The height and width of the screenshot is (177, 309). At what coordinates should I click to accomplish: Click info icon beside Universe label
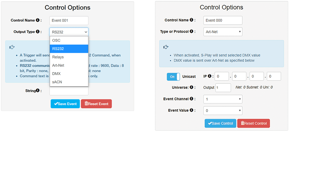(191, 87)
